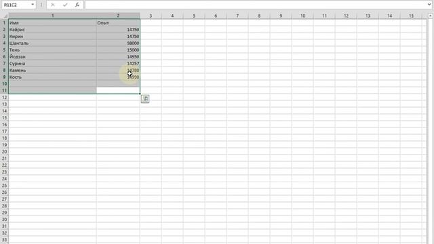Click the cell containing "Сурина"

[x=53, y=63]
